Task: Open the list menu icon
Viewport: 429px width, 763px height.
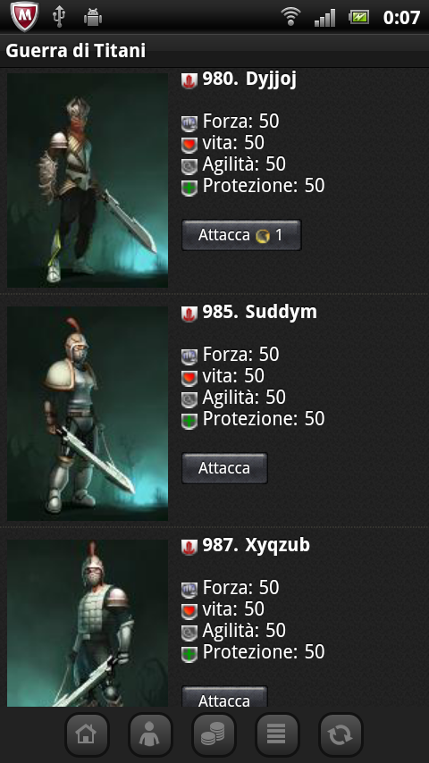Action: click(x=276, y=734)
